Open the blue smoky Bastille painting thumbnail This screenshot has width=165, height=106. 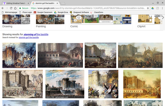[19, 55]
